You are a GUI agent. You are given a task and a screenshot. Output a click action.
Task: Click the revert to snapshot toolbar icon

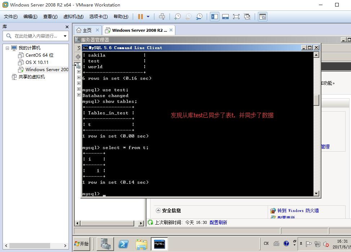pos(188,17)
